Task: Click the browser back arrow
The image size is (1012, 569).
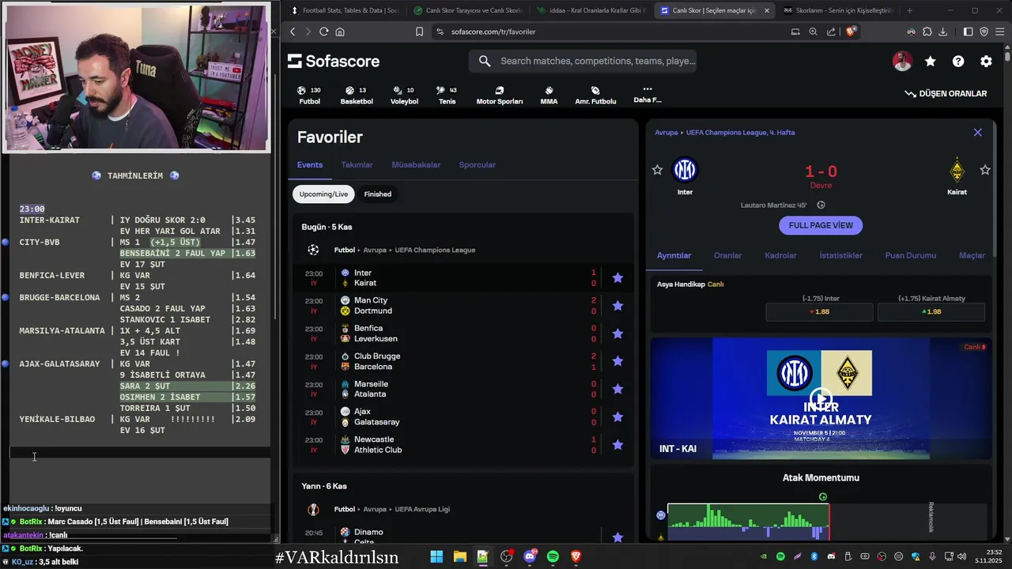Action: 293,32
